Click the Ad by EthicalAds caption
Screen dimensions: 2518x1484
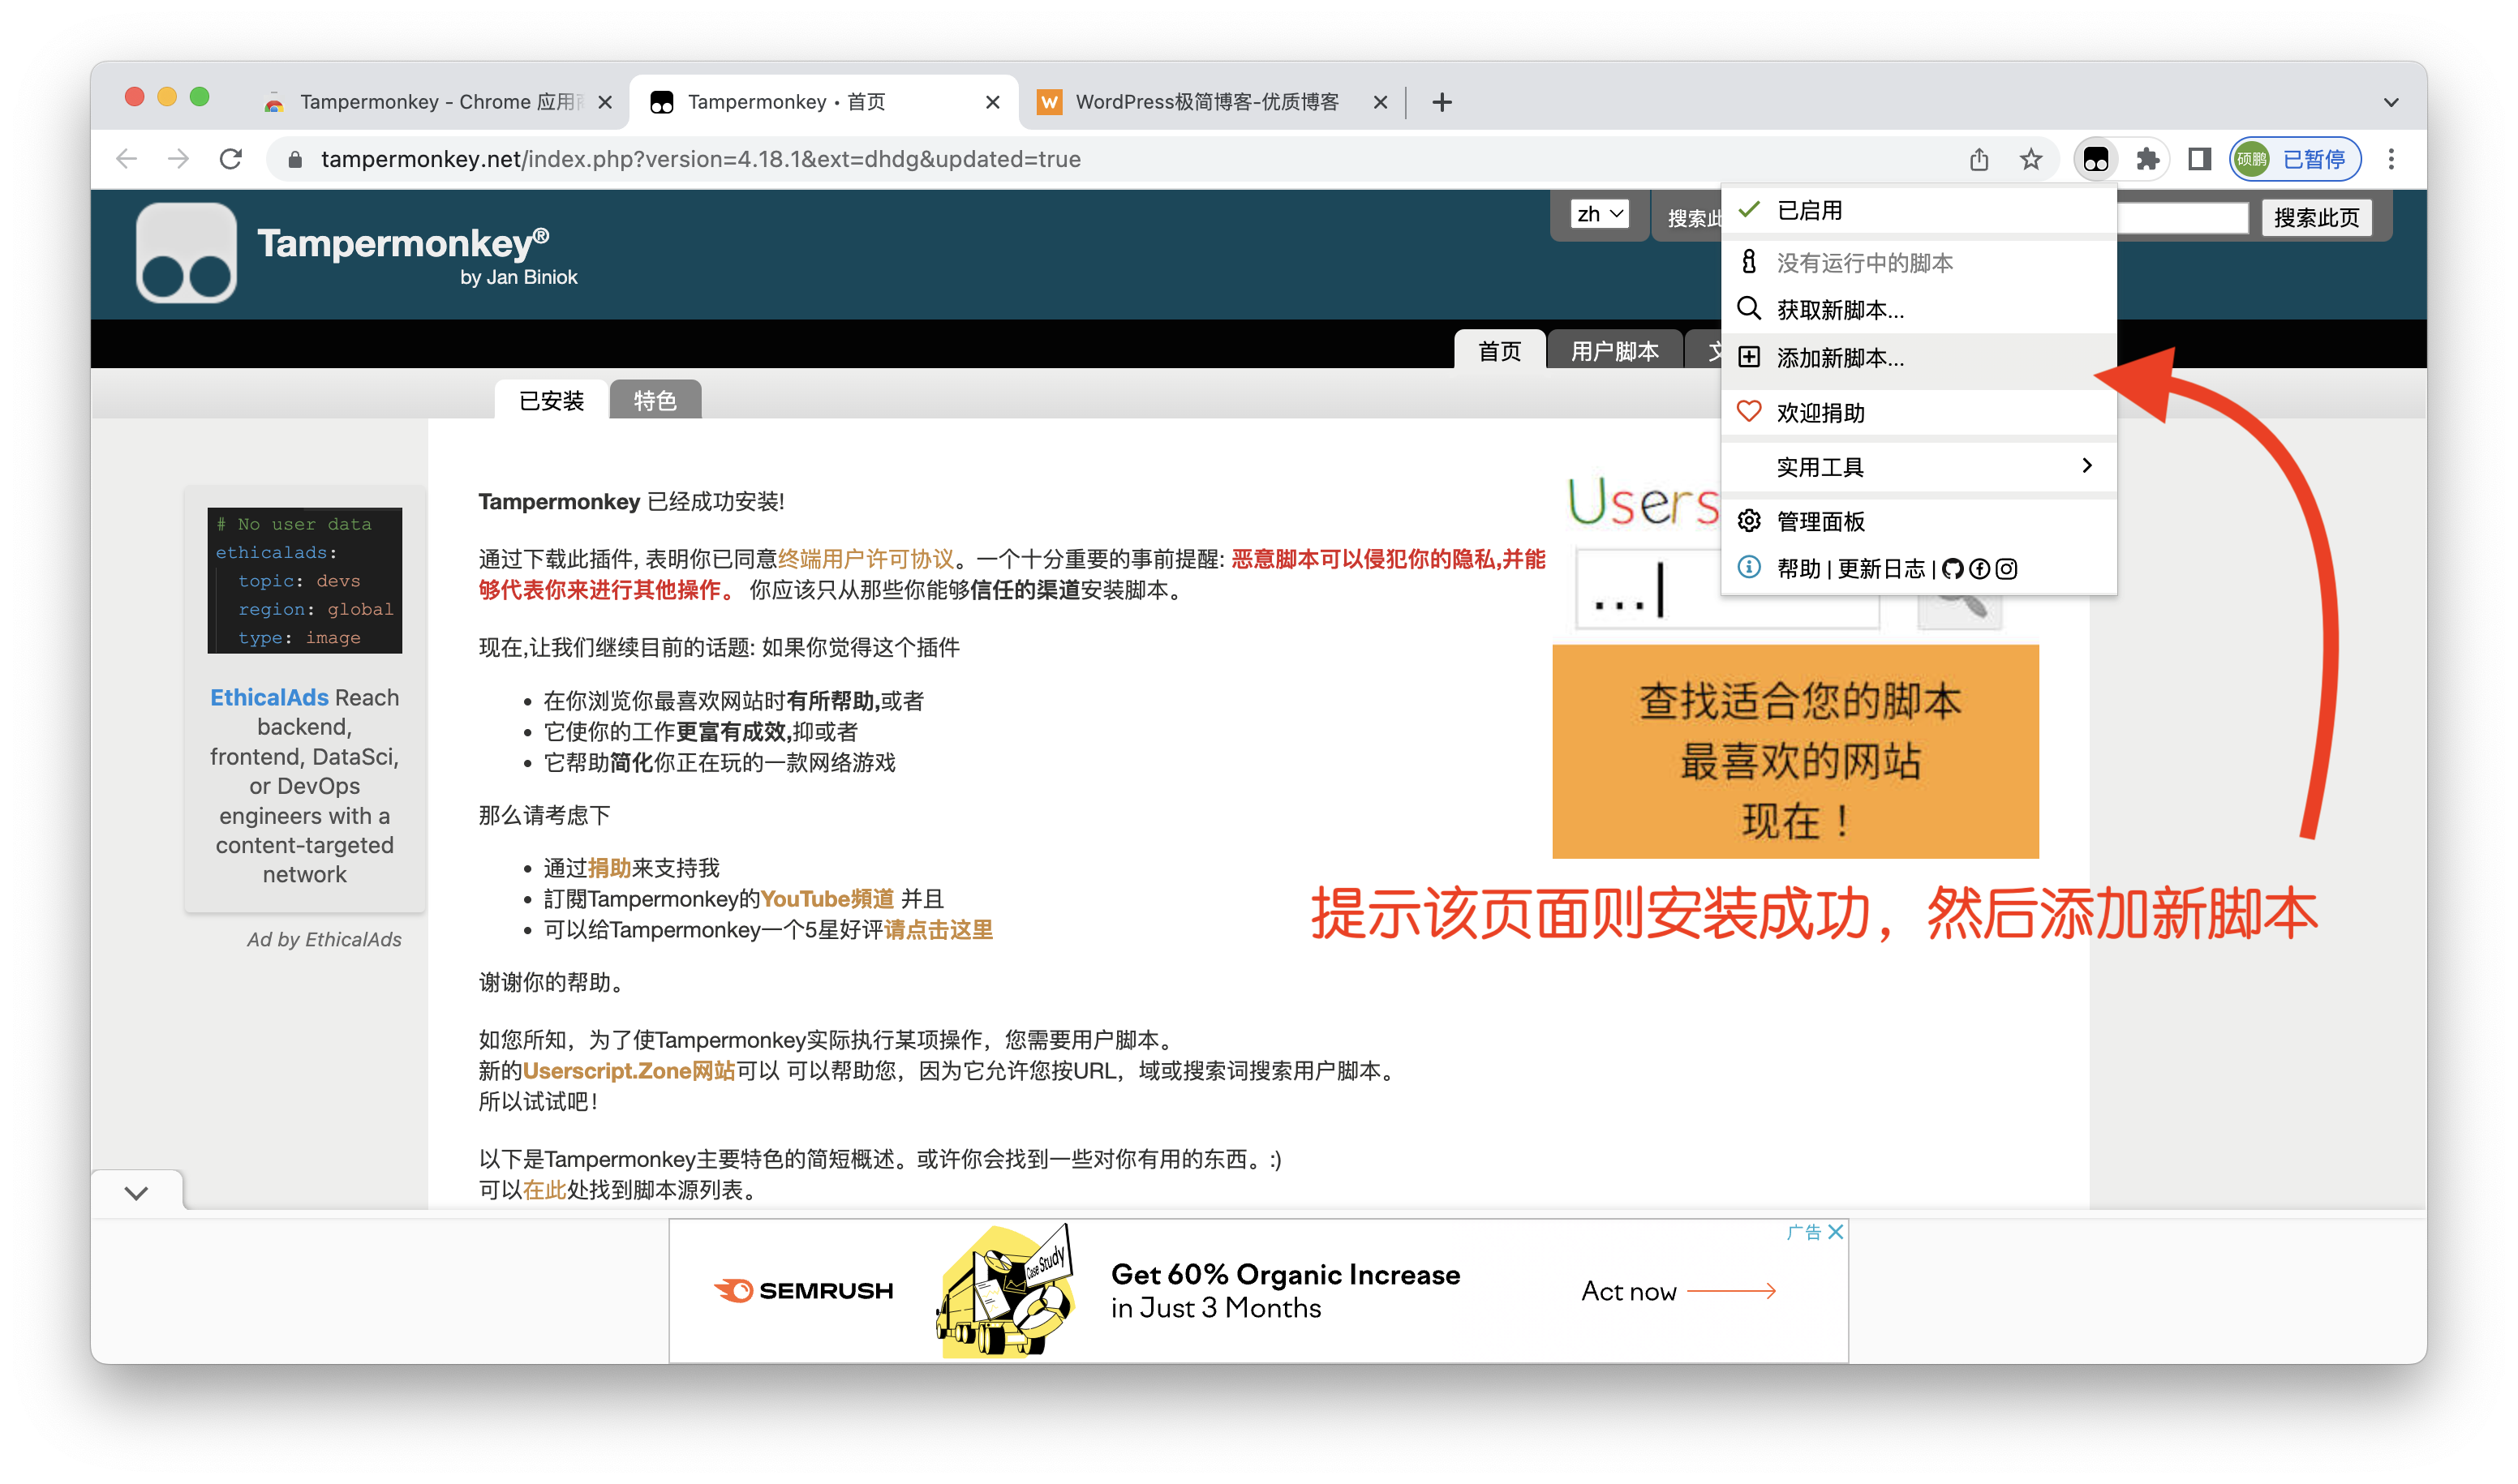pos(324,939)
